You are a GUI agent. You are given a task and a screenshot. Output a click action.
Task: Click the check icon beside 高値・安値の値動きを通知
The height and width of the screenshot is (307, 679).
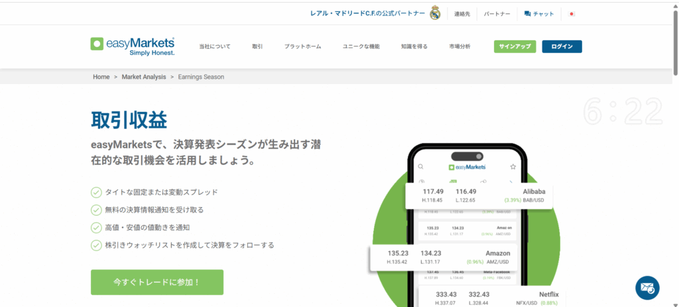pyautogui.click(x=95, y=228)
